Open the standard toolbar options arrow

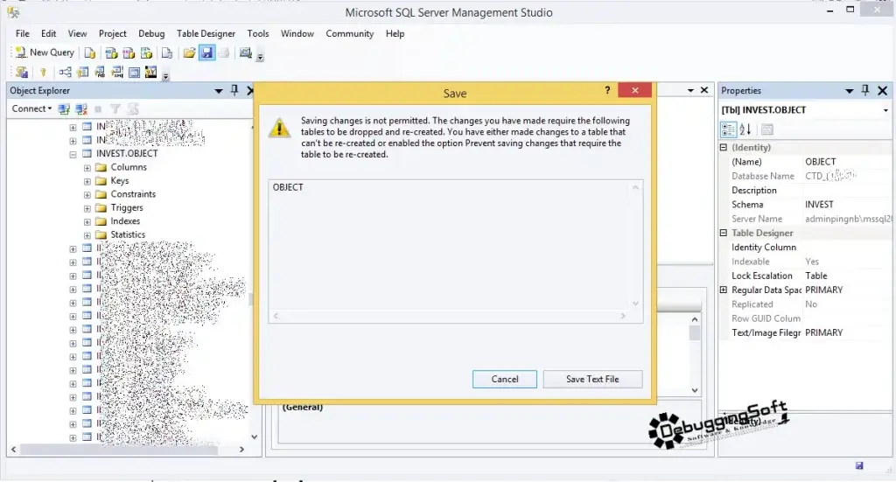coord(260,57)
